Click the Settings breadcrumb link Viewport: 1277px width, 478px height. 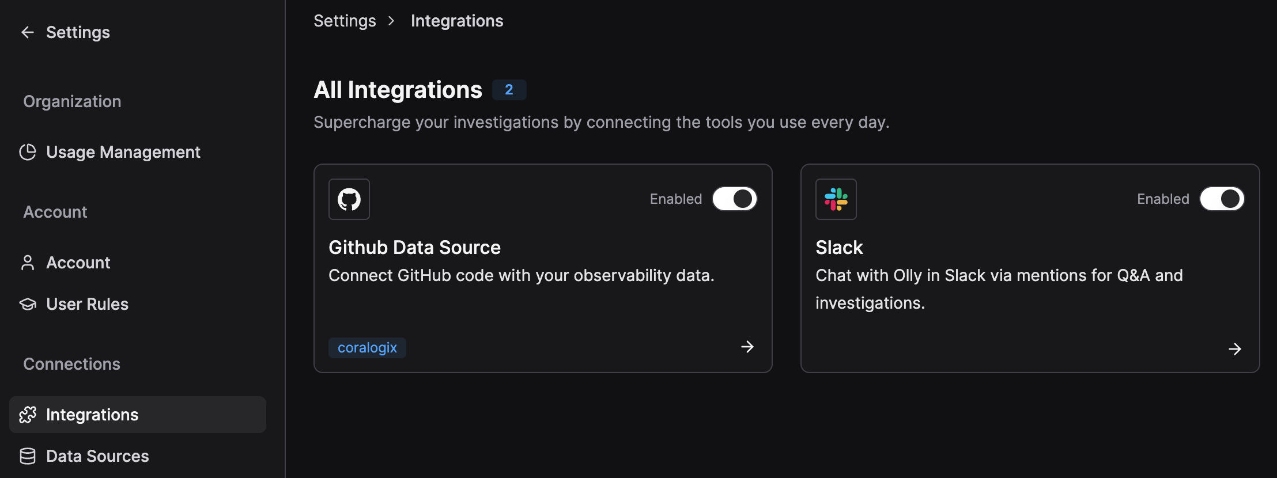345,21
